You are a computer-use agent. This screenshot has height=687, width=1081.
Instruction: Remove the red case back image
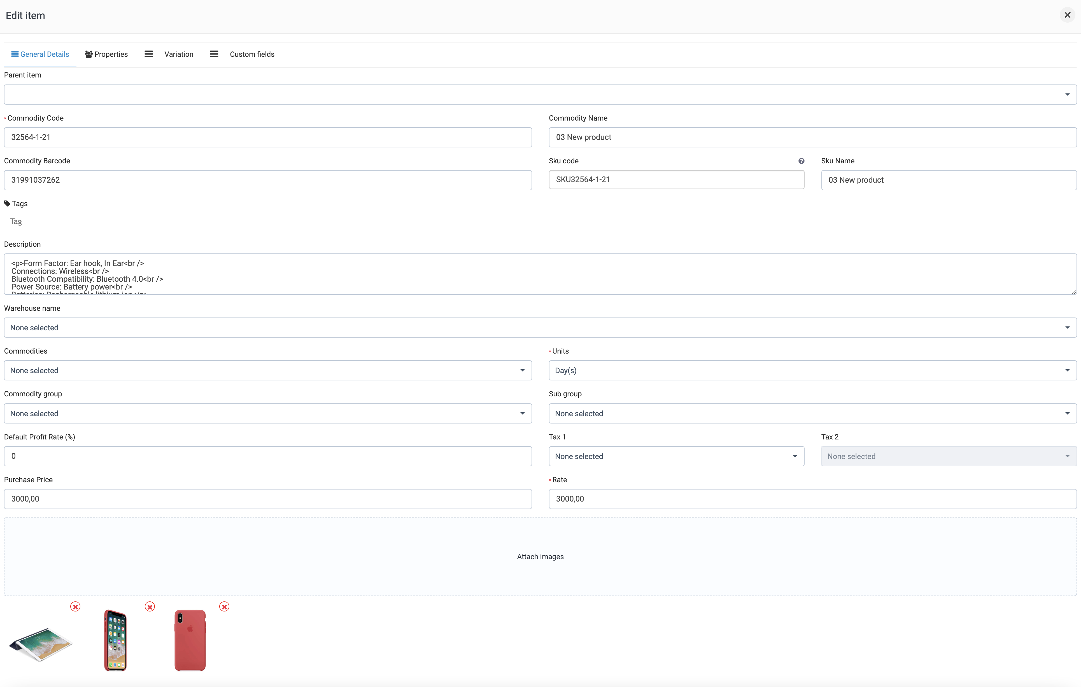[224, 607]
